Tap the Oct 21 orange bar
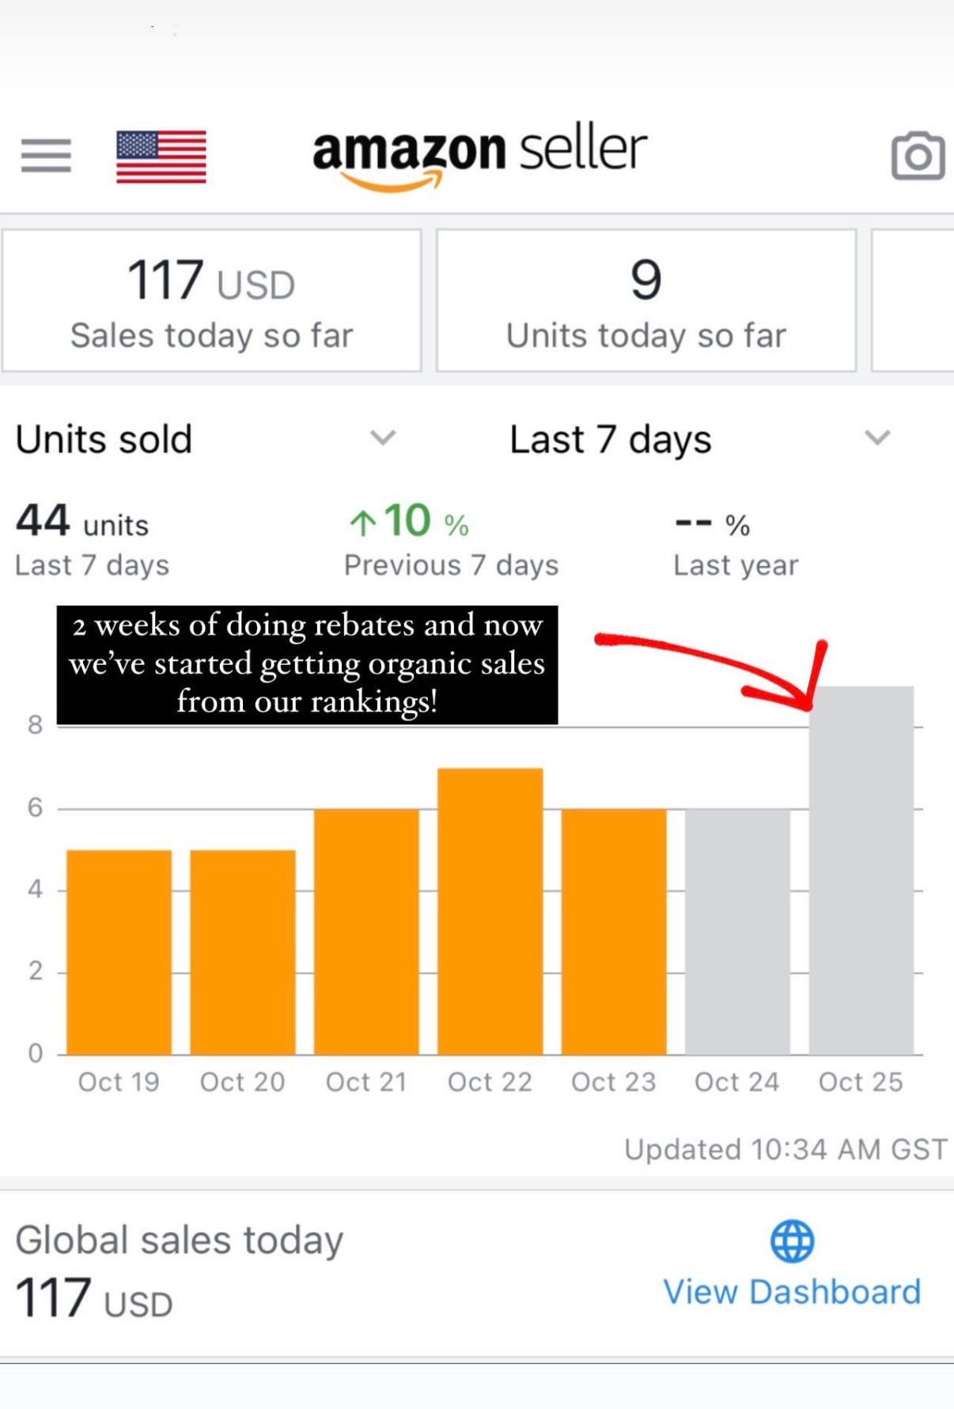Image resolution: width=954 pixels, height=1409 pixels. click(x=366, y=931)
